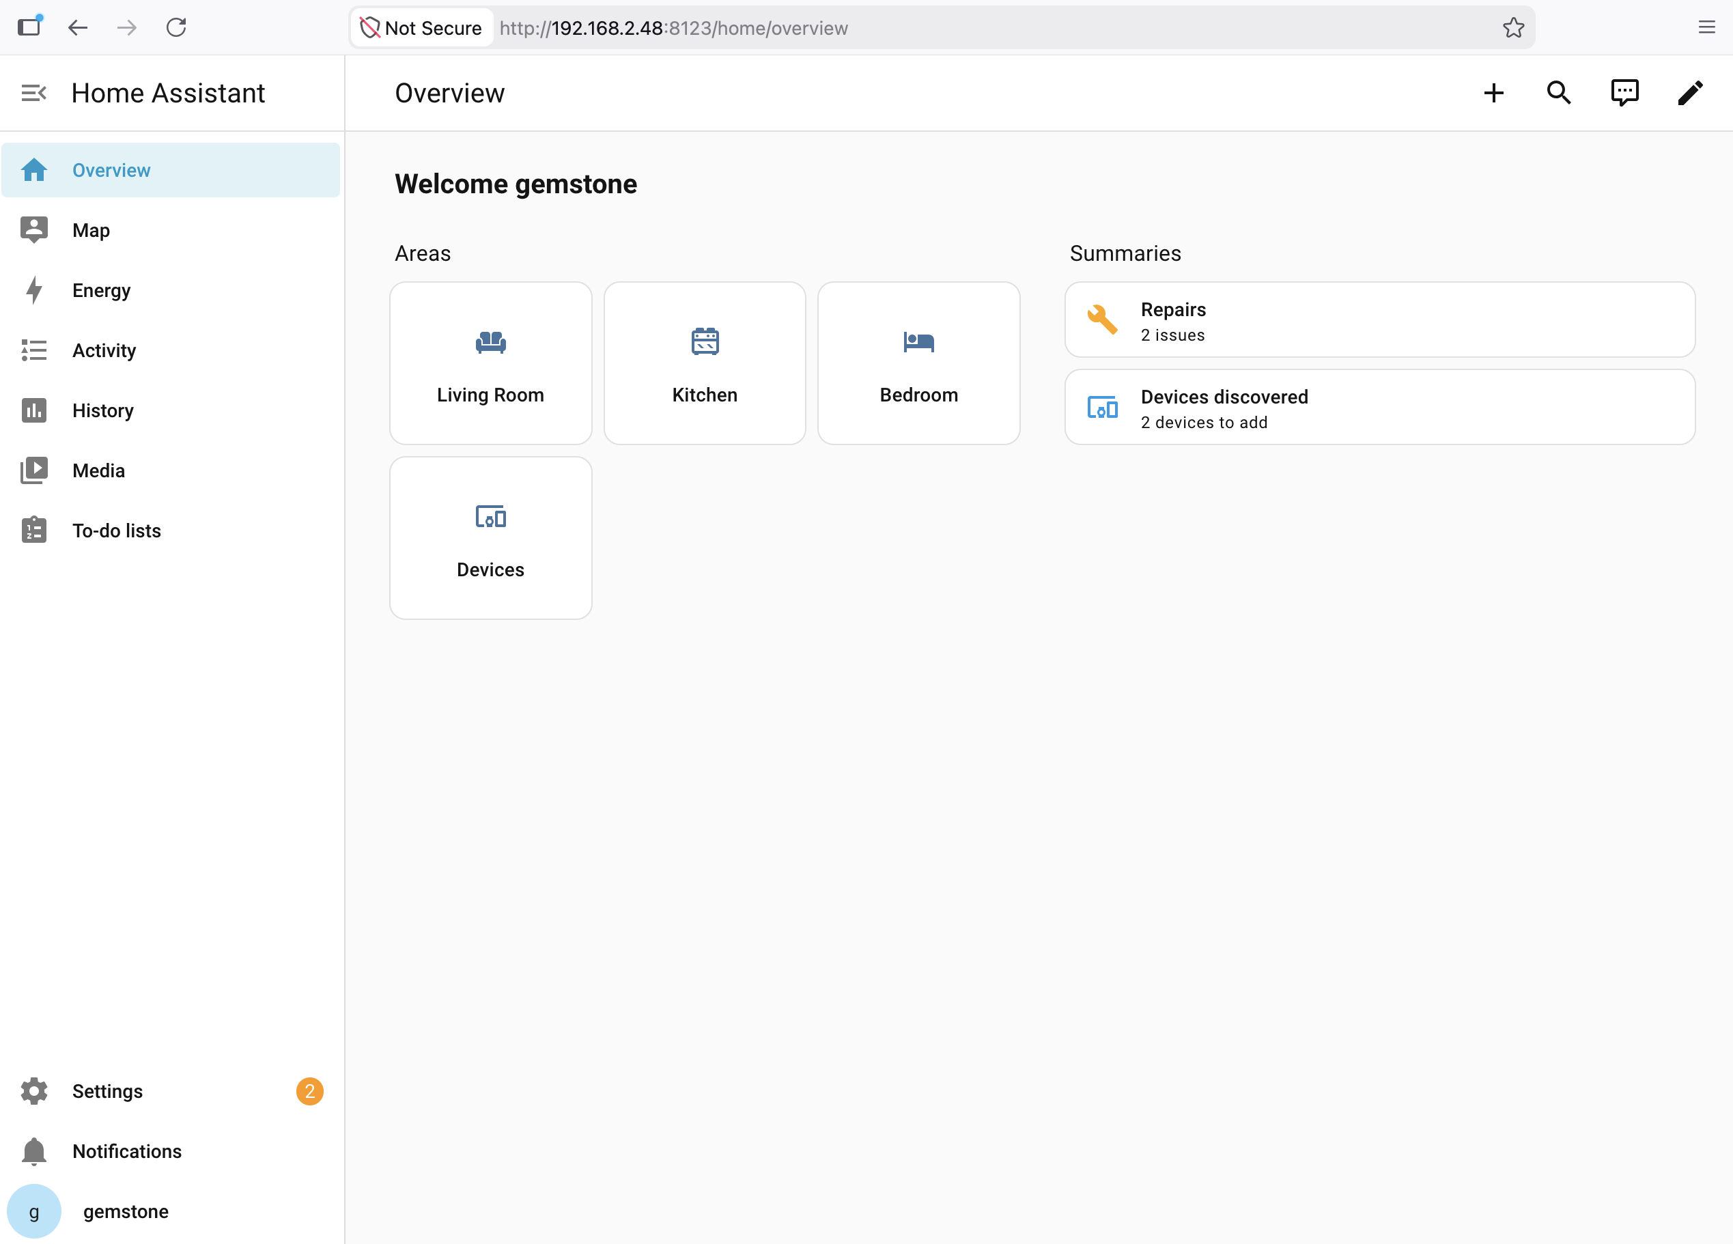This screenshot has height=1244, width=1733.
Task: Open the gemstone profile entry
Action: (171, 1212)
